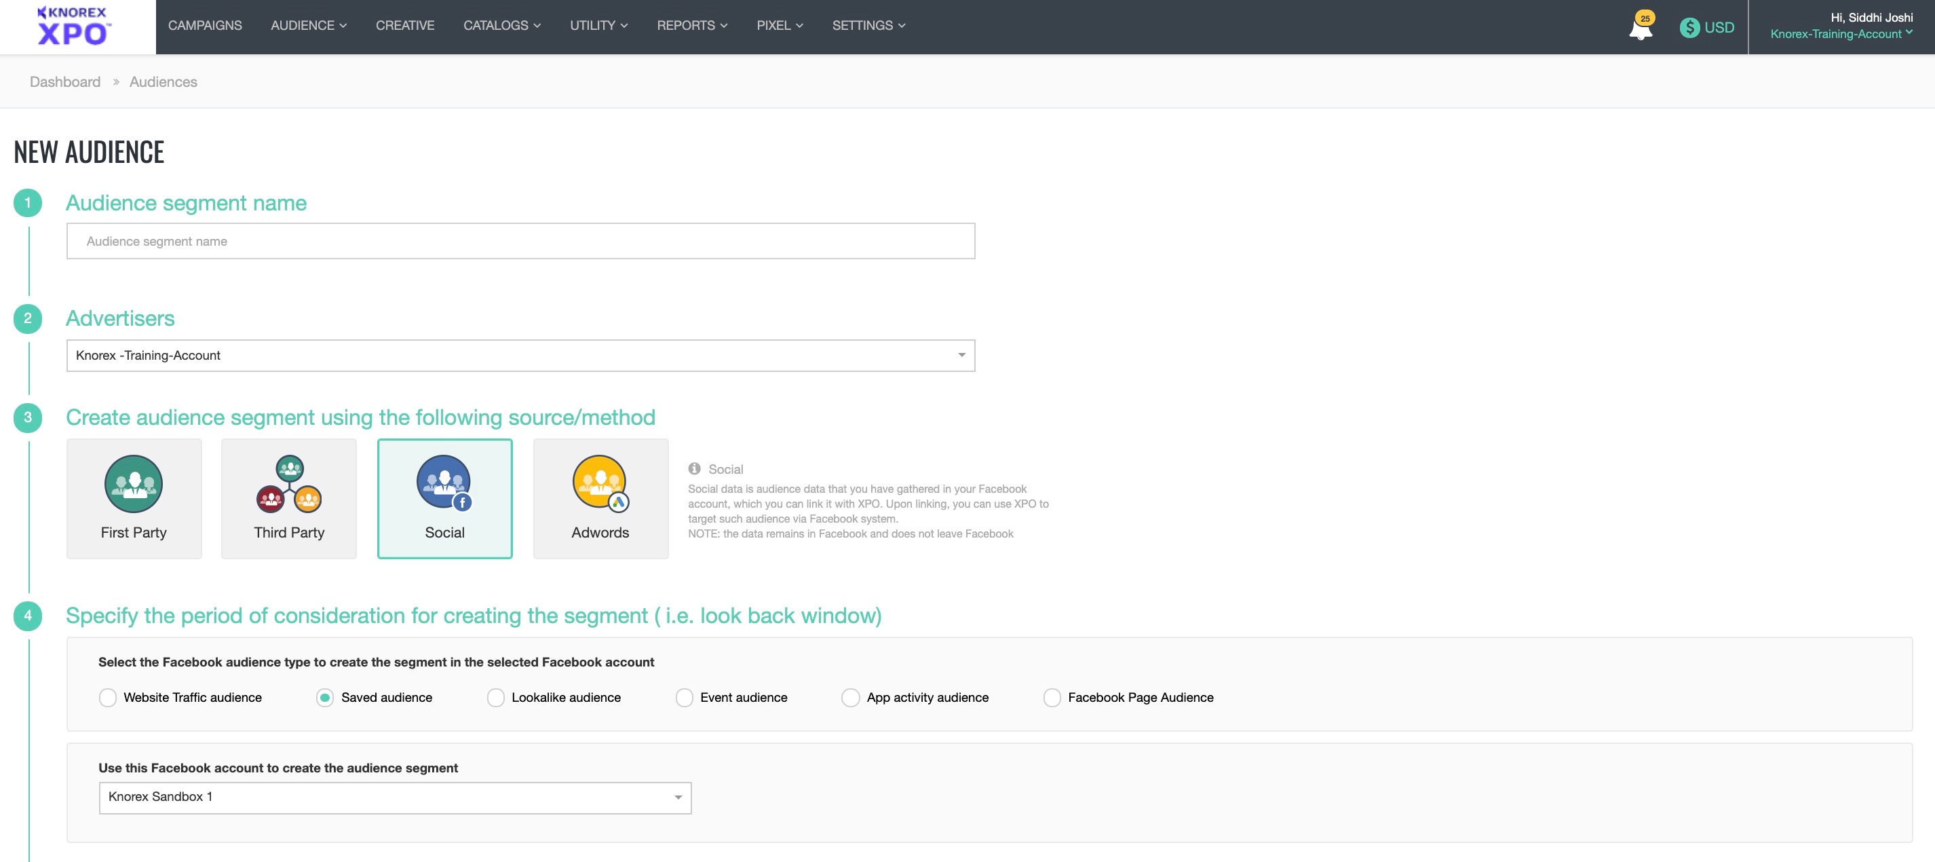Select the First Party audience card
This screenshot has height=862, width=1935.
[x=134, y=498]
